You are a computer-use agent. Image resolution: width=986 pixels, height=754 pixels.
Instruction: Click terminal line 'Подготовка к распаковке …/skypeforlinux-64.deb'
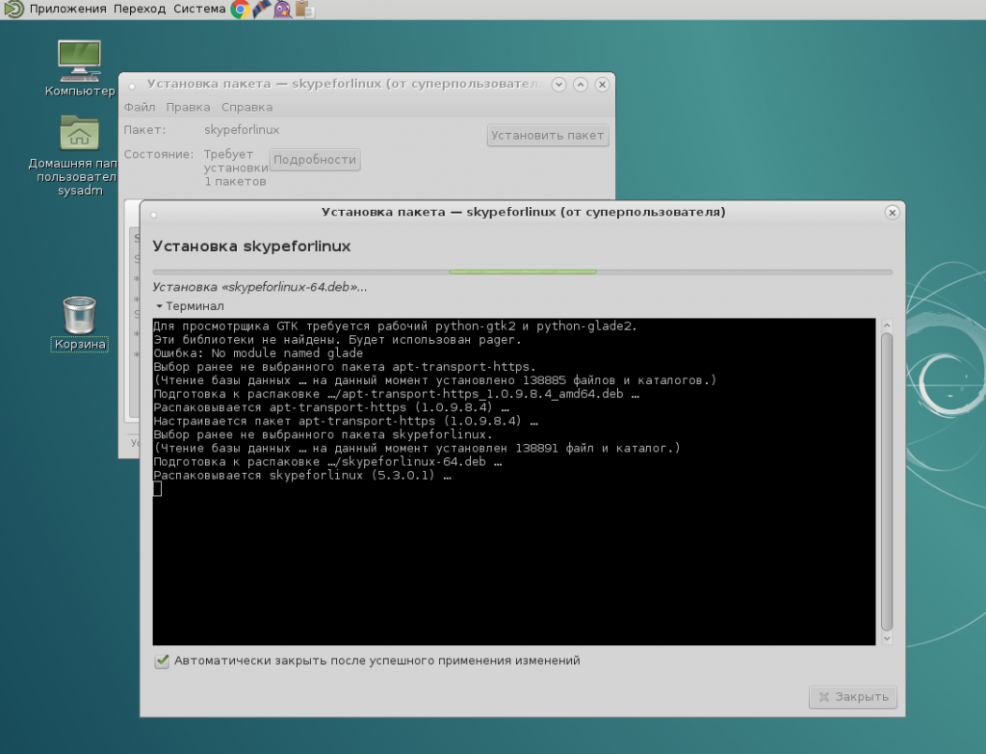coord(327,462)
